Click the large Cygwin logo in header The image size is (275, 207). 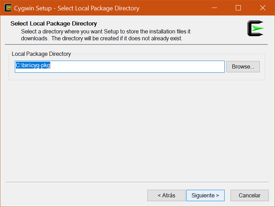click(x=255, y=28)
